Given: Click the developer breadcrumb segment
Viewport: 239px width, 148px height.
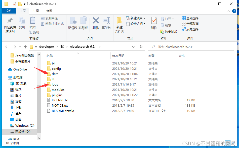Looking at the screenshot, I should click(x=47, y=47).
